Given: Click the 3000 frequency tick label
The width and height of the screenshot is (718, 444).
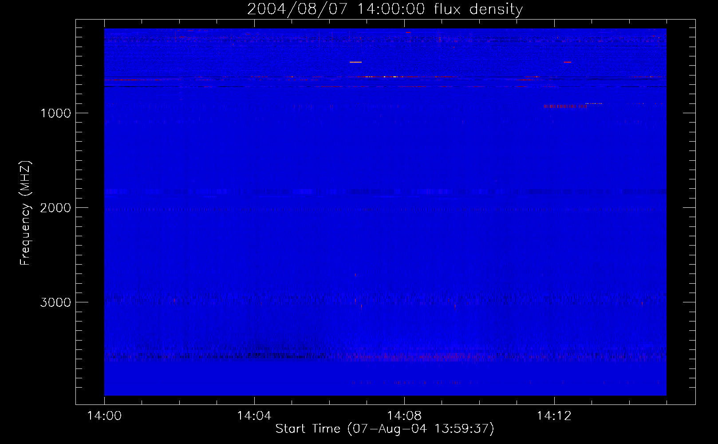Looking at the screenshot, I should [55, 302].
